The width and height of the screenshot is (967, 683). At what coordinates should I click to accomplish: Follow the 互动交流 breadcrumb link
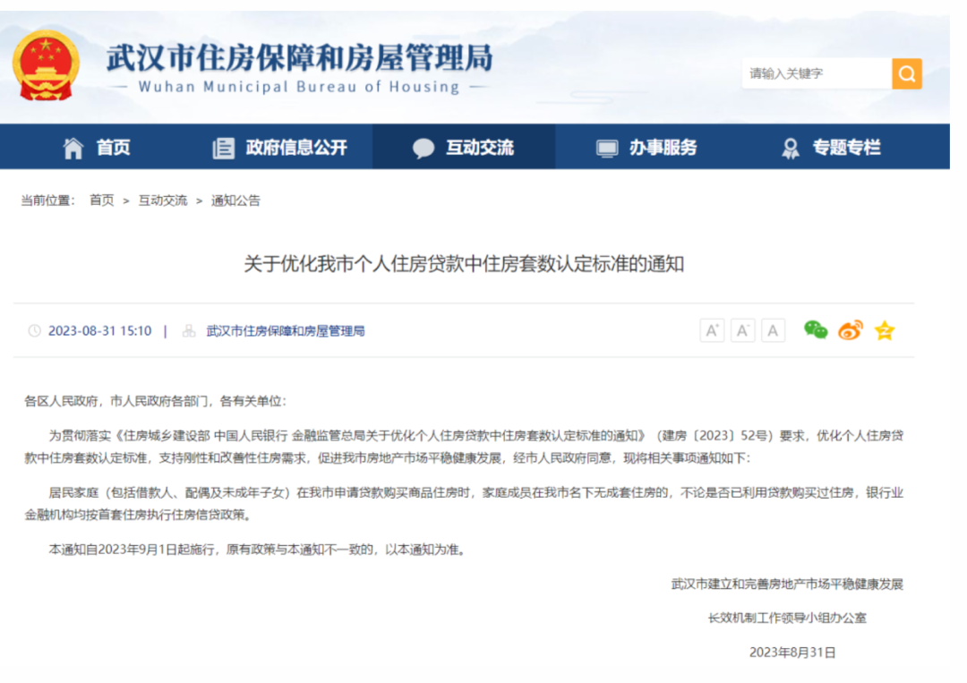pyautogui.click(x=163, y=200)
